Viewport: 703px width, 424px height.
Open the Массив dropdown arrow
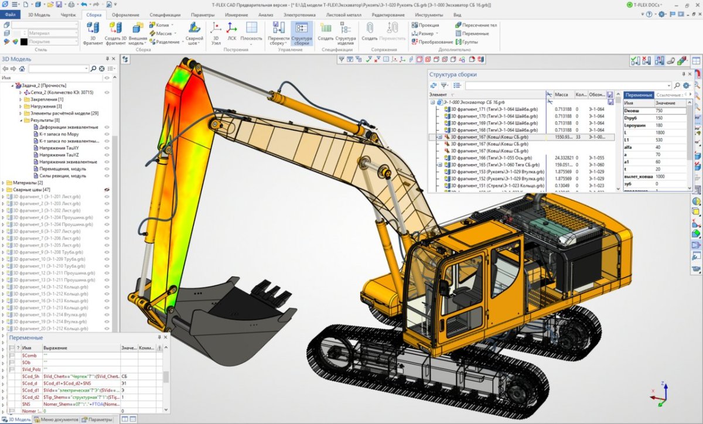[175, 33]
